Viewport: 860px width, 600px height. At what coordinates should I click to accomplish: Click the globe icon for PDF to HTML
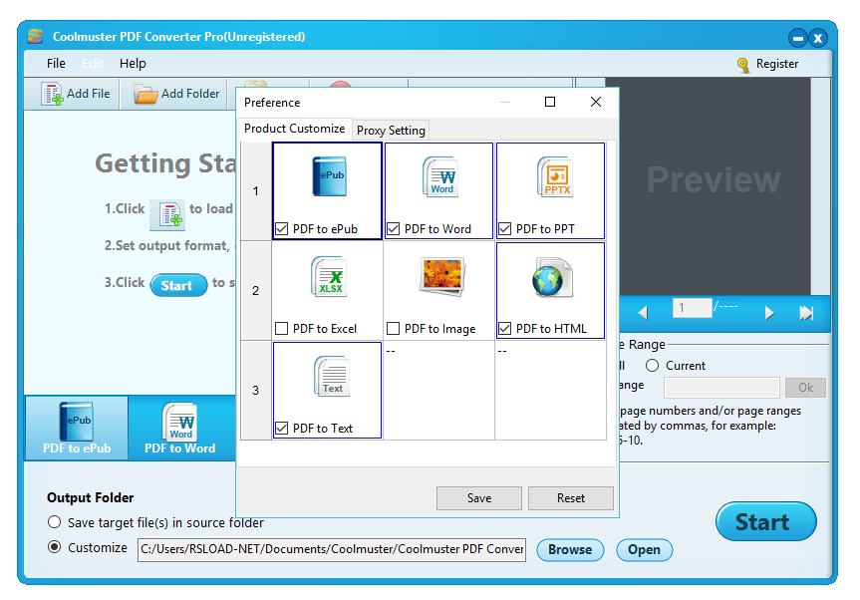[552, 277]
